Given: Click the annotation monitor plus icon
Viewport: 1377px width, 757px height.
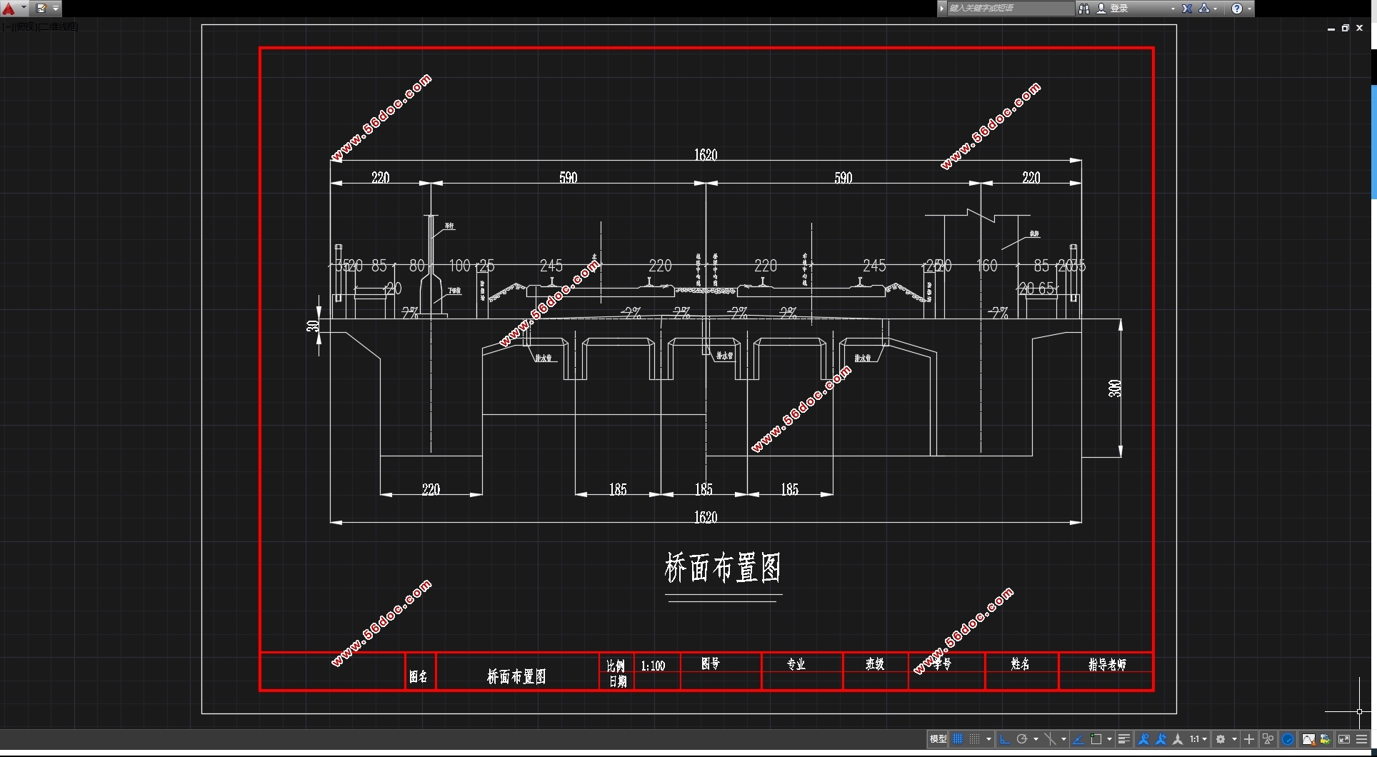Looking at the screenshot, I should 1249,739.
